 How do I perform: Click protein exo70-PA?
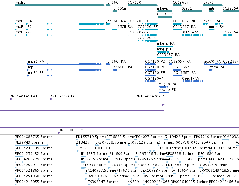(x=213, y=64)
